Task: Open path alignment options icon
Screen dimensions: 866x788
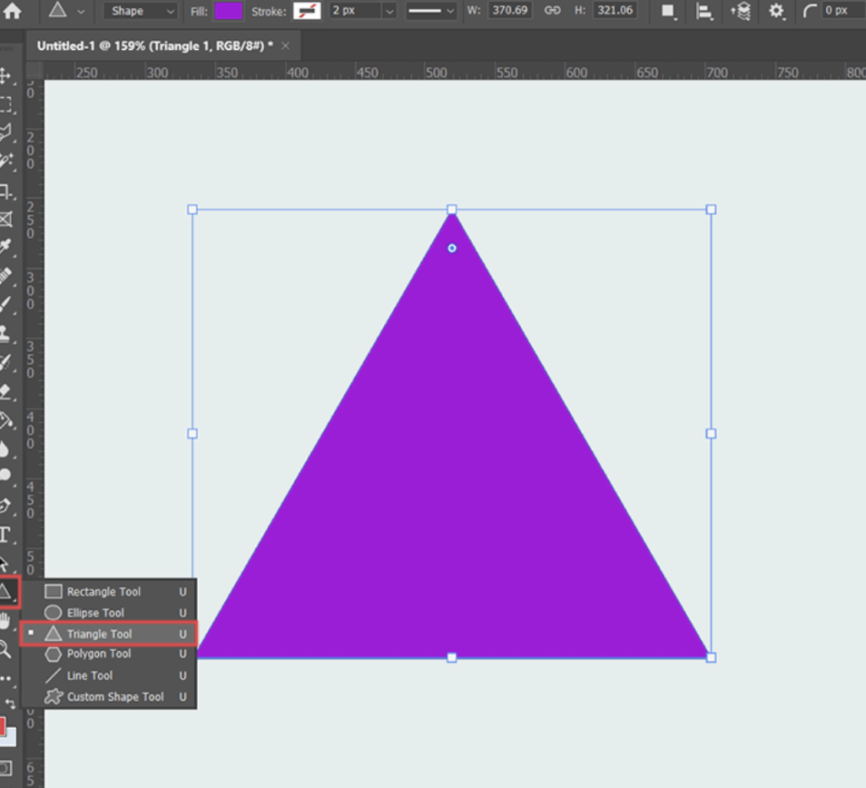Action: click(704, 11)
